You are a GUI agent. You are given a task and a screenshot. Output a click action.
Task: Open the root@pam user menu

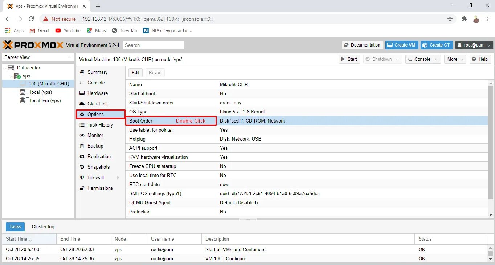pos(474,45)
